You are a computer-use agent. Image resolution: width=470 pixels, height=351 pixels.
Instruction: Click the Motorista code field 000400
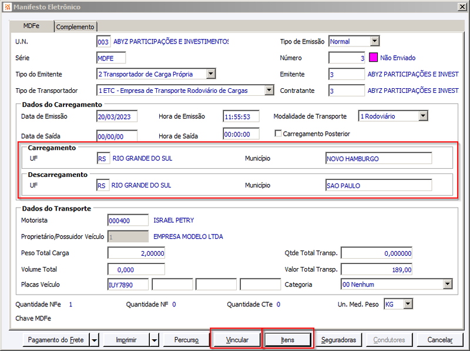click(128, 220)
